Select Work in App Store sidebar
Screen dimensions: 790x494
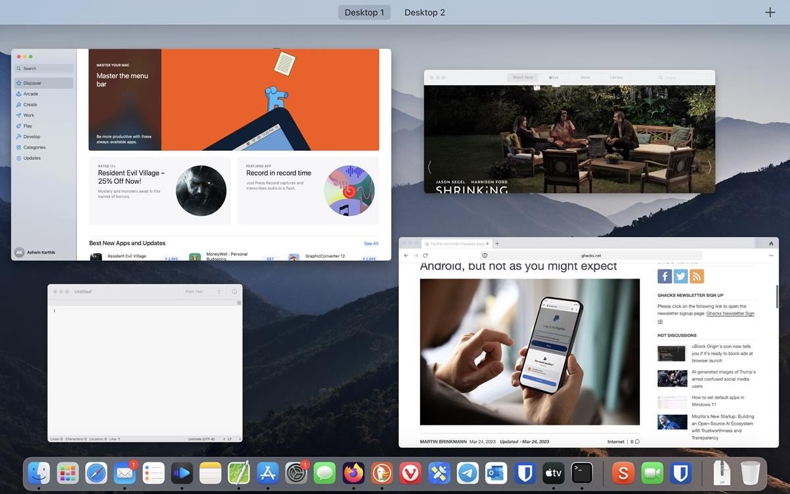44,115
